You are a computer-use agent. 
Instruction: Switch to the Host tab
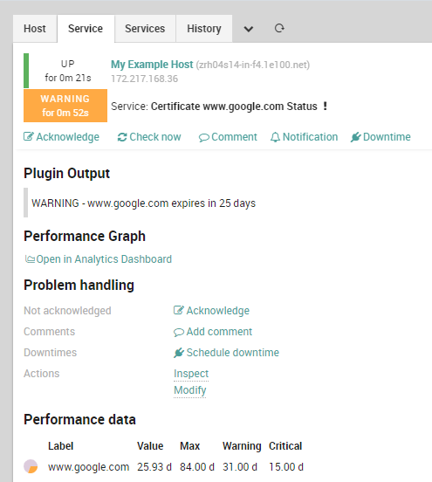[35, 29]
